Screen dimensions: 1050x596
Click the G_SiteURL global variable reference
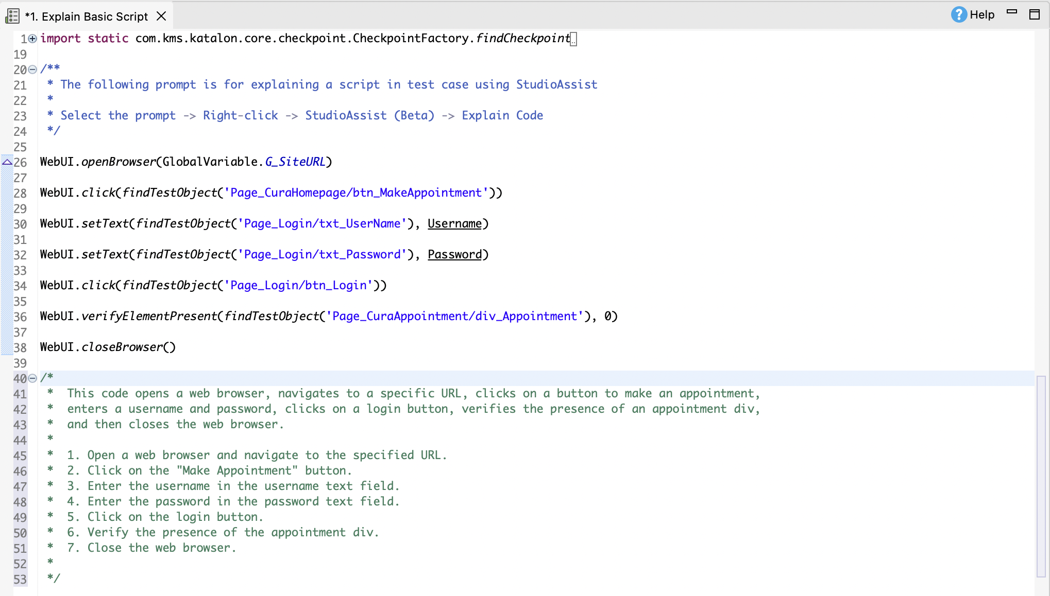click(295, 162)
